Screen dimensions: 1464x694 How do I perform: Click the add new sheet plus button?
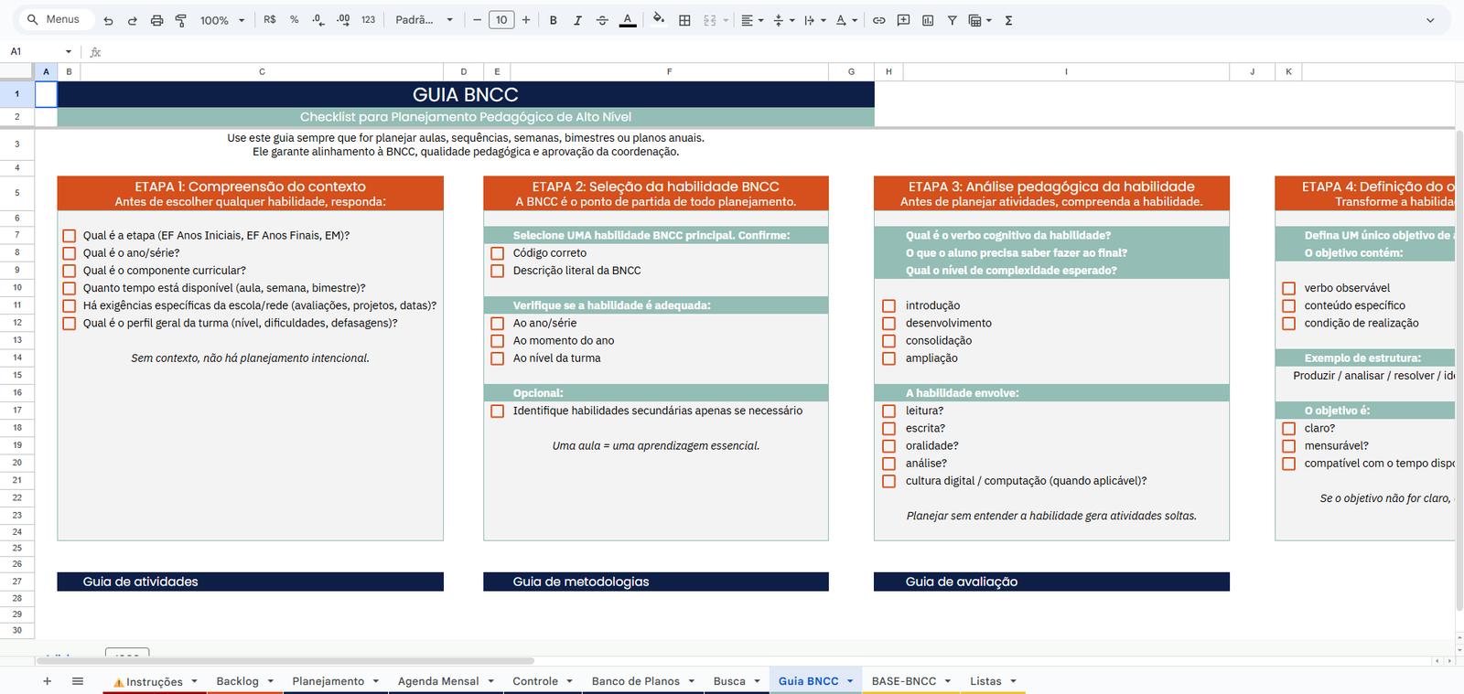[x=48, y=681]
